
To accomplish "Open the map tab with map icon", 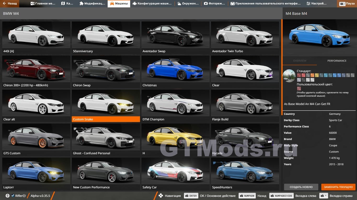I will coord(67,4).
